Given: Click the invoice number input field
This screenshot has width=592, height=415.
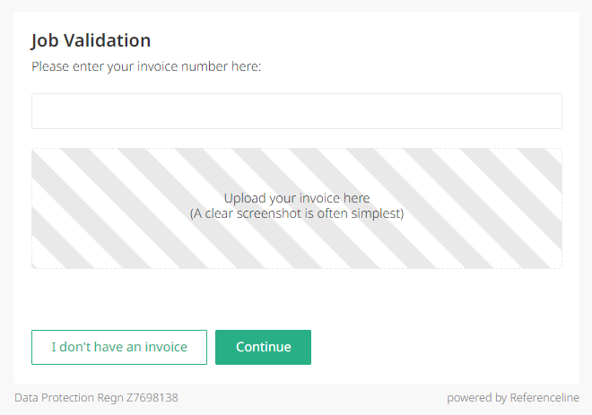Looking at the screenshot, I should (x=296, y=111).
